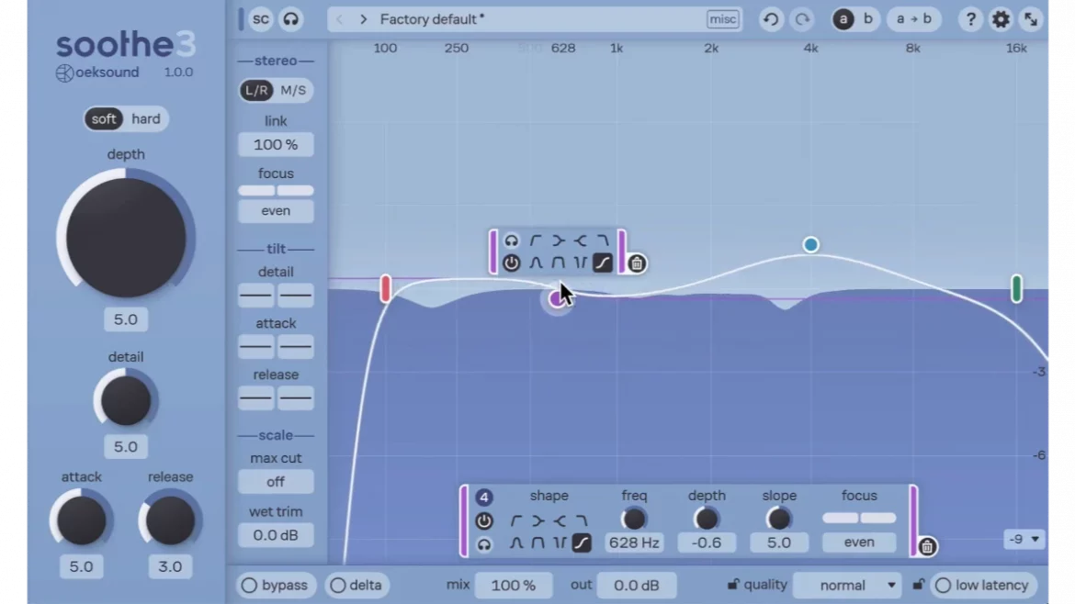1075x604 pixels.
Task: Select low shelf shape in floating band popup
Action: click(558, 240)
